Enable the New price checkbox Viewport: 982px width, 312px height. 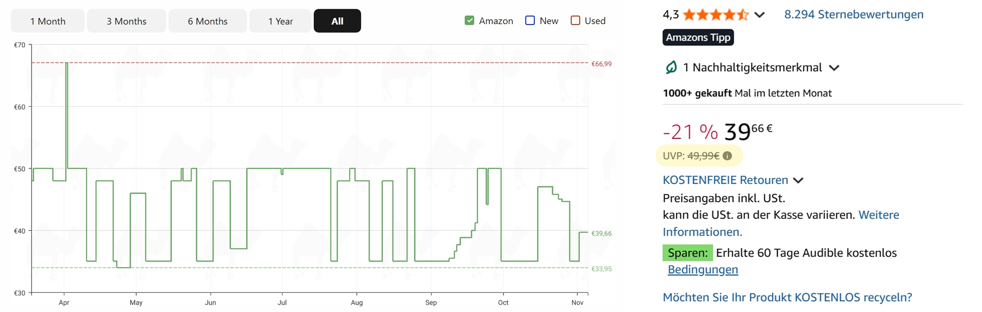[x=530, y=21]
